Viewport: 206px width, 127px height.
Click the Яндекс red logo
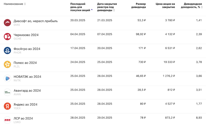(7, 106)
